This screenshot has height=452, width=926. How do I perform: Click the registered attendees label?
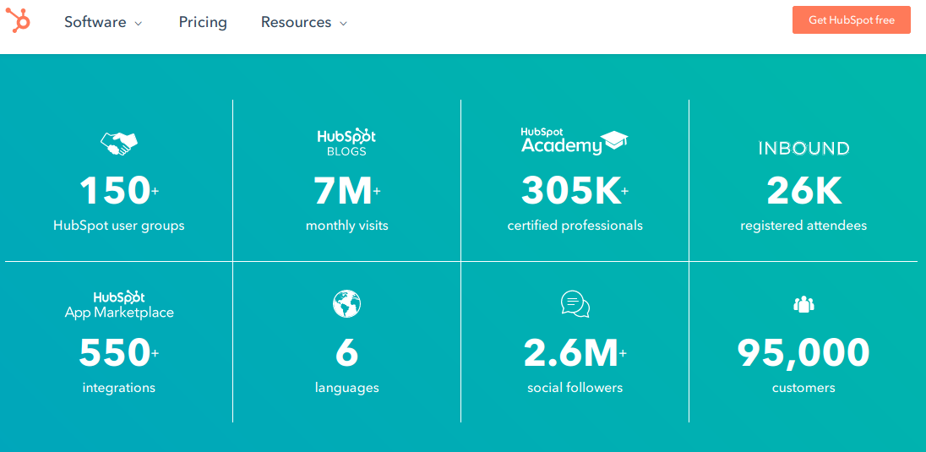tap(803, 226)
